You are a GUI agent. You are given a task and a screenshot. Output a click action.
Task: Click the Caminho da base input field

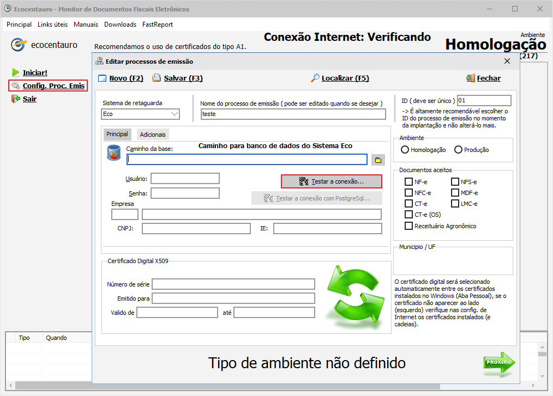[x=247, y=159]
